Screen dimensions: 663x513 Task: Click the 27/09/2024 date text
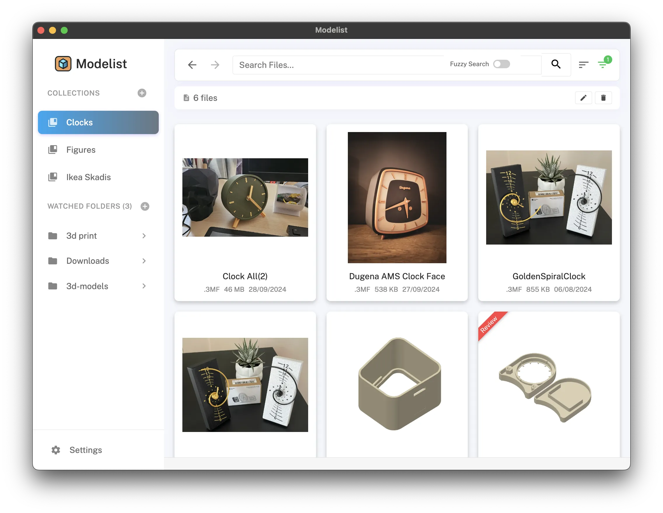[x=421, y=289]
